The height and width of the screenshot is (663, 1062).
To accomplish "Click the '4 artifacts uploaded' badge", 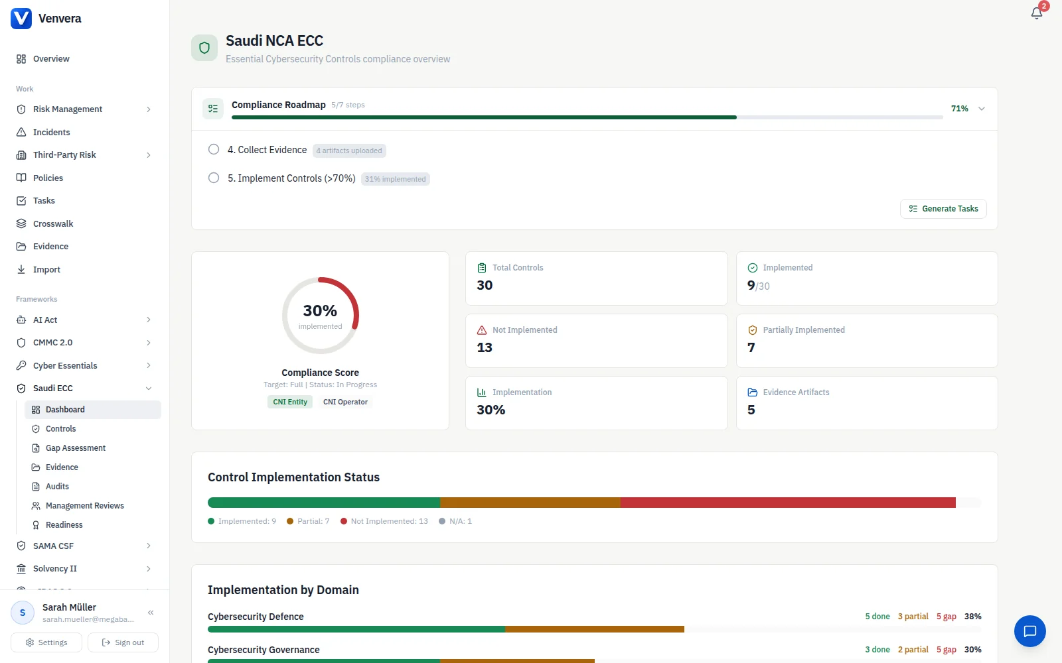I will coord(349,151).
